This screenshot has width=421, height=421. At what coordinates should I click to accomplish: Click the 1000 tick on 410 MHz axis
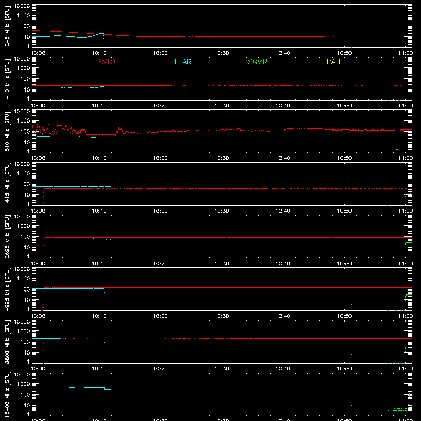click(x=24, y=68)
